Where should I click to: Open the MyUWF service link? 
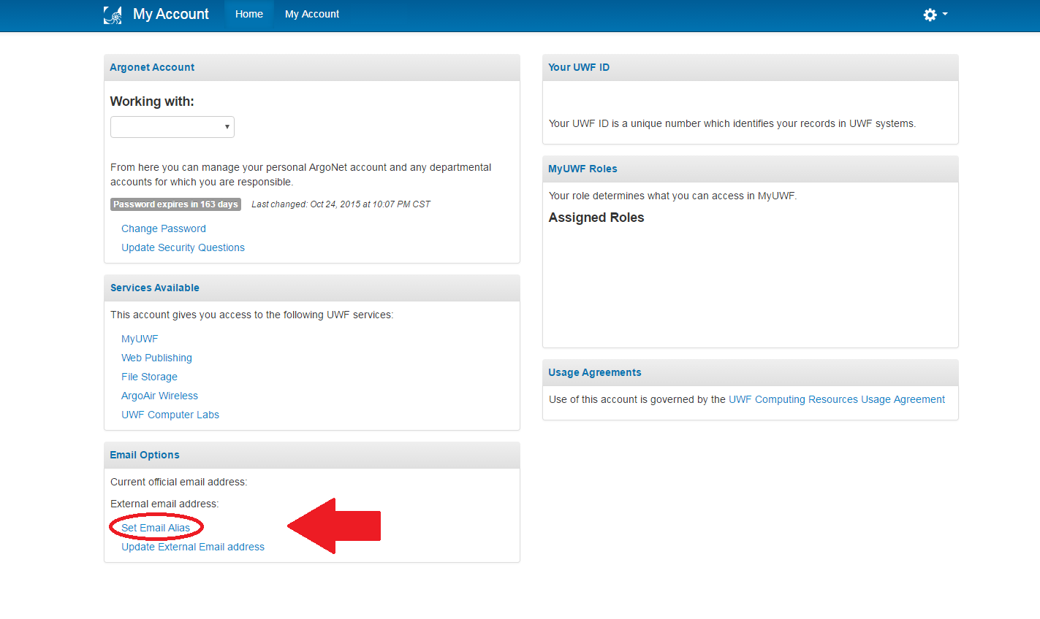pyautogui.click(x=140, y=339)
